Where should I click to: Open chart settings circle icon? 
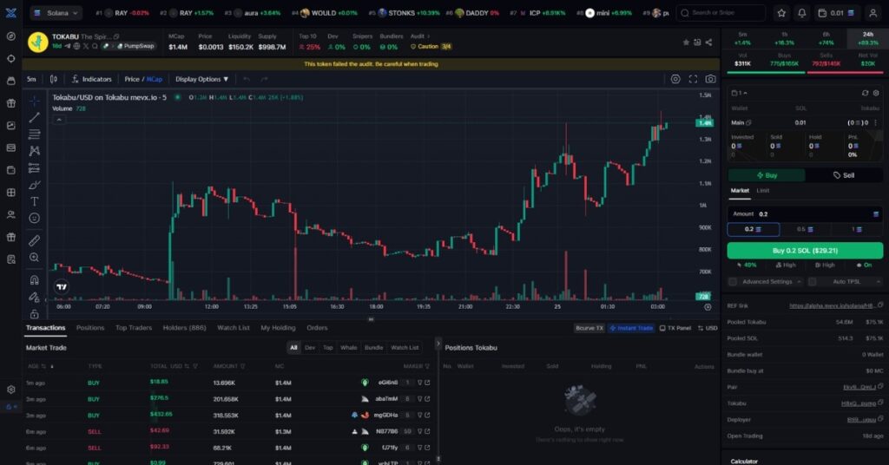coord(675,79)
